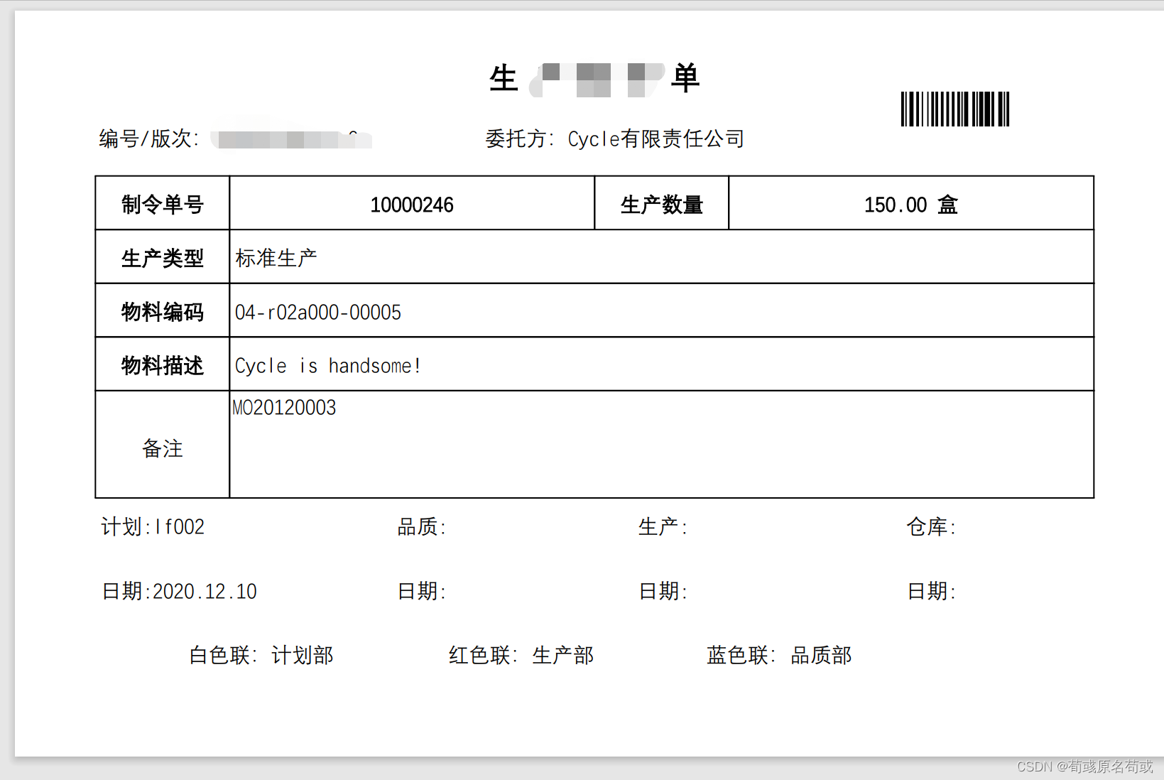Click the 品质 signature label
This screenshot has height=780, width=1164.
coord(421,527)
